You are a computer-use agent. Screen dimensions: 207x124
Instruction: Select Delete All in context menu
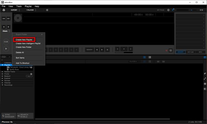[20, 53]
